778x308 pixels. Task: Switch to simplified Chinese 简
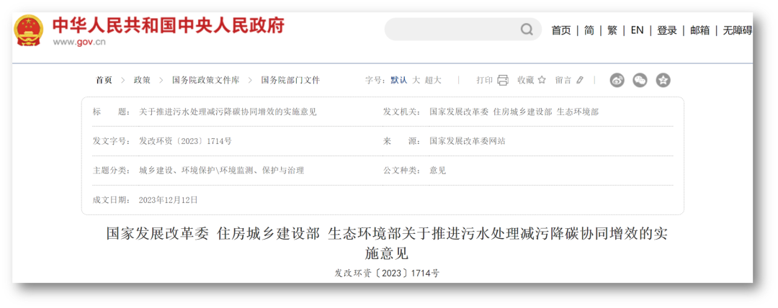pyautogui.click(x=589, y=30)
